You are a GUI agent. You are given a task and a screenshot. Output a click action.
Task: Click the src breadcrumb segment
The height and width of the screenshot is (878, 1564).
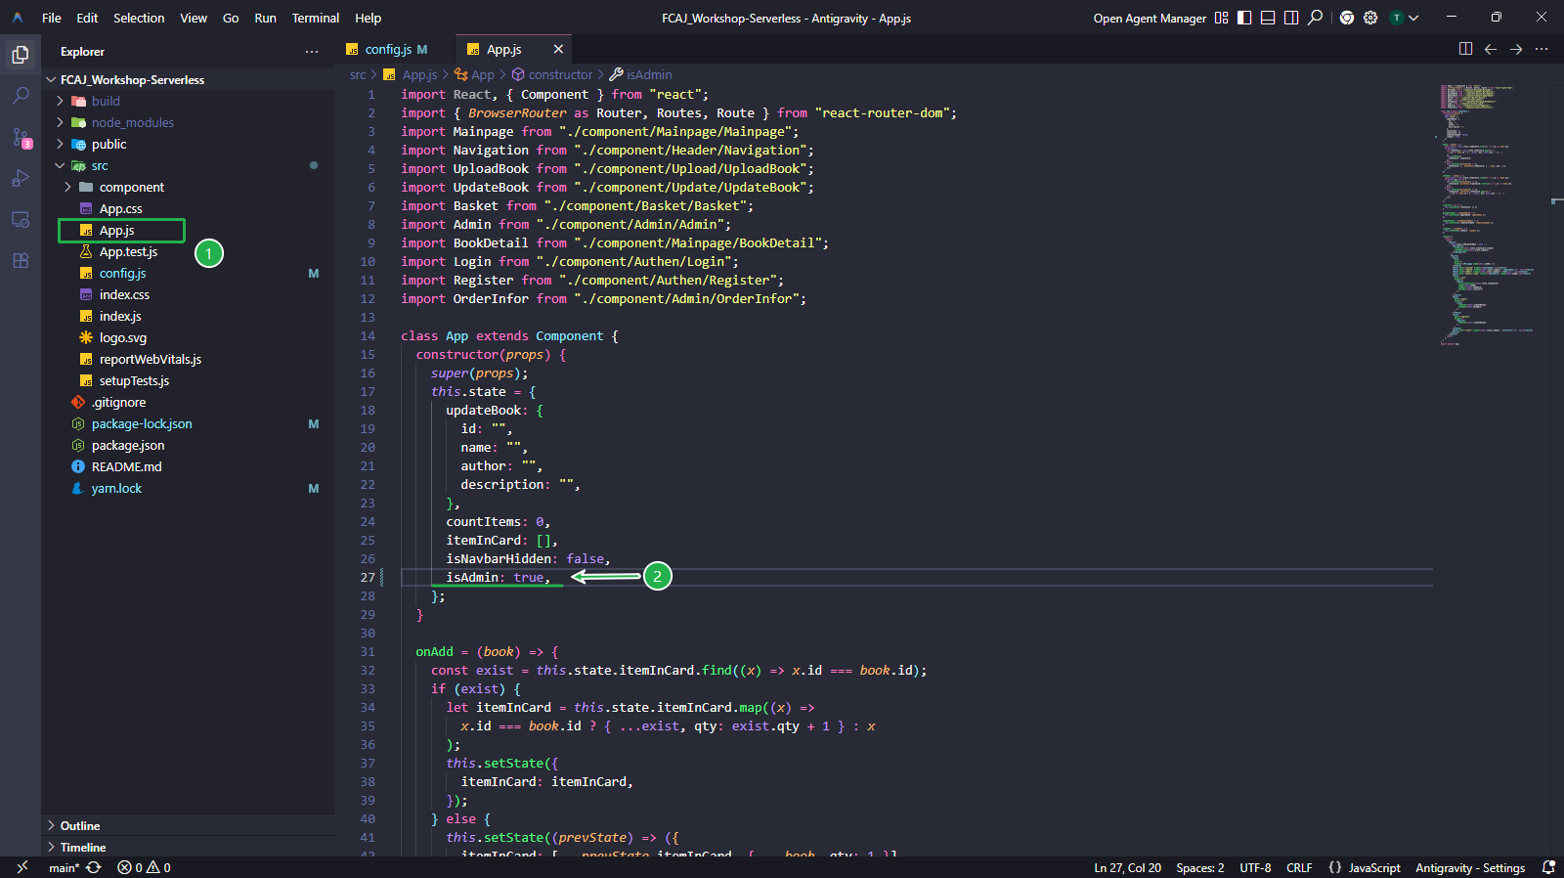click(358, 75)
